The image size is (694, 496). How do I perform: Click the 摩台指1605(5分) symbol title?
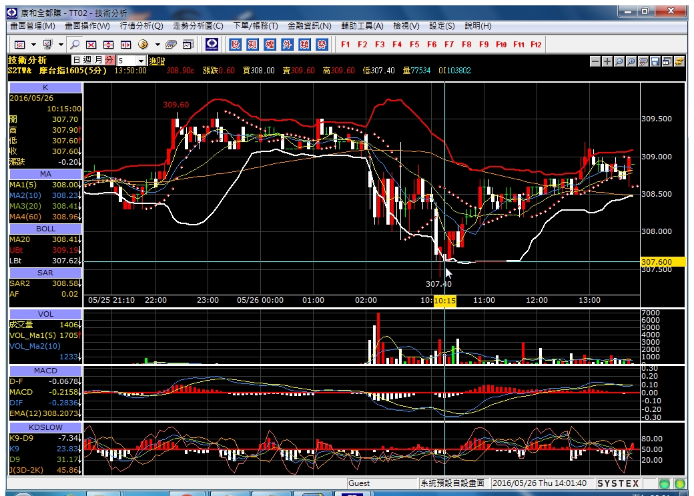click(73, 71)
